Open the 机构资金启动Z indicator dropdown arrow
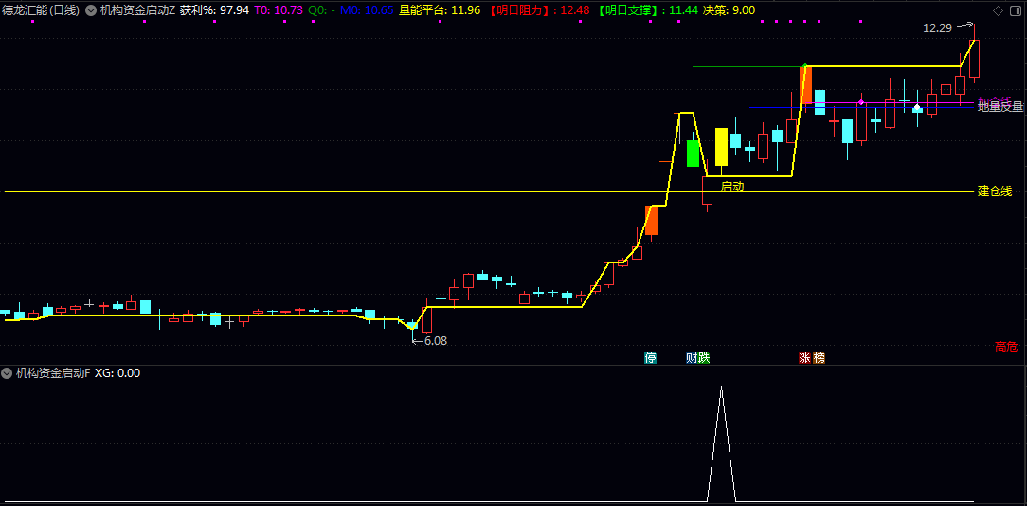The image size is (1027, 506). click(x=90, y=9)
